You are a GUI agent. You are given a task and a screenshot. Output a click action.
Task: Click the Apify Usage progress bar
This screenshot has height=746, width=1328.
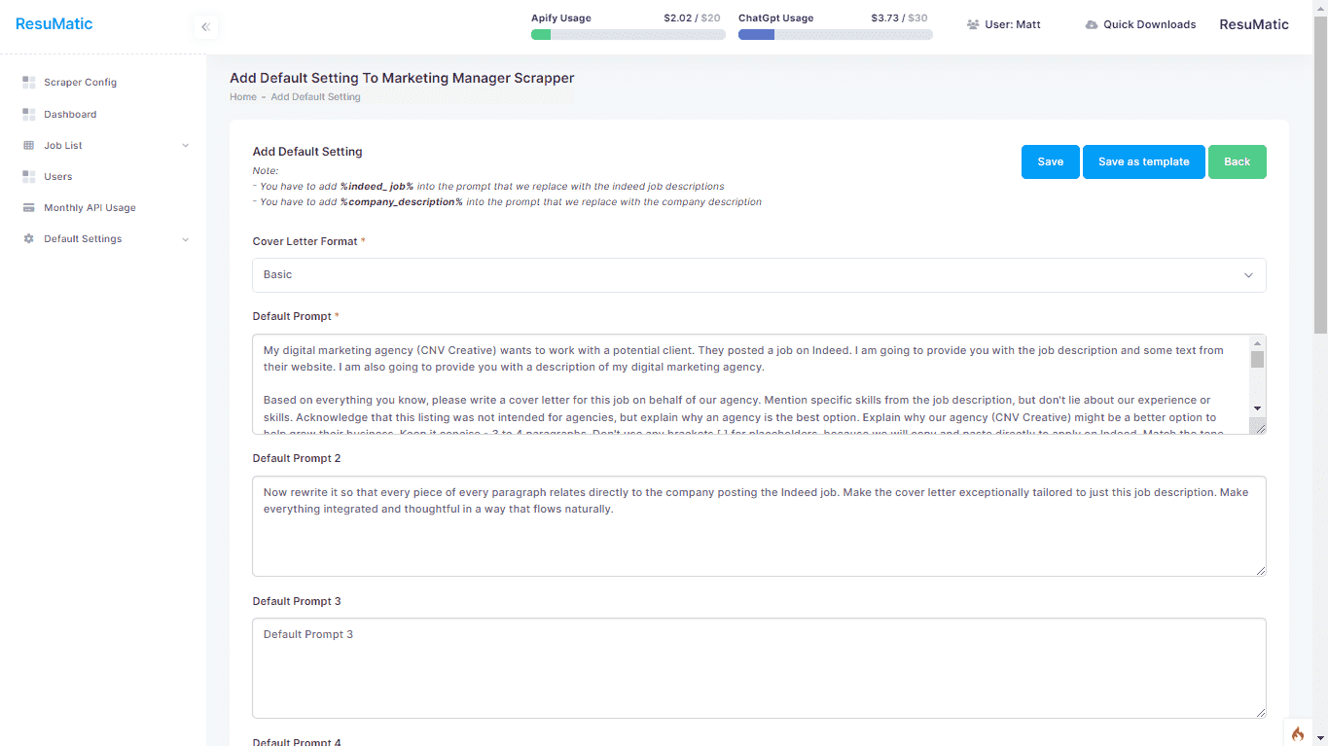(x=628, y=35)
